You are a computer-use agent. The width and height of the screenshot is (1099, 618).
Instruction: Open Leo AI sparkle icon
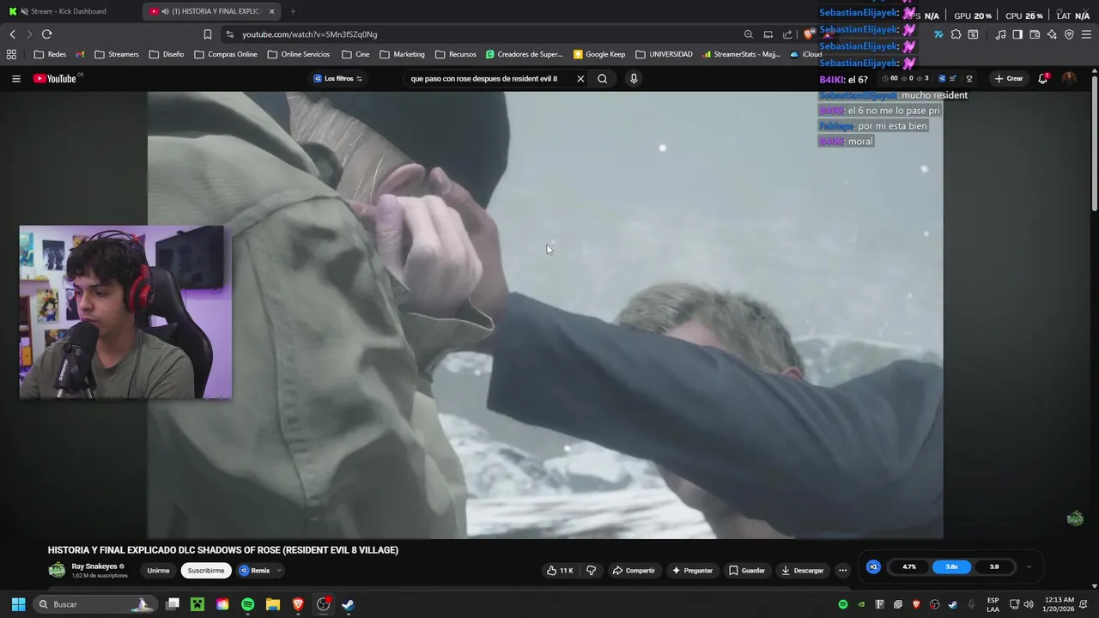pyautogui.click(x=1052, y=34)
